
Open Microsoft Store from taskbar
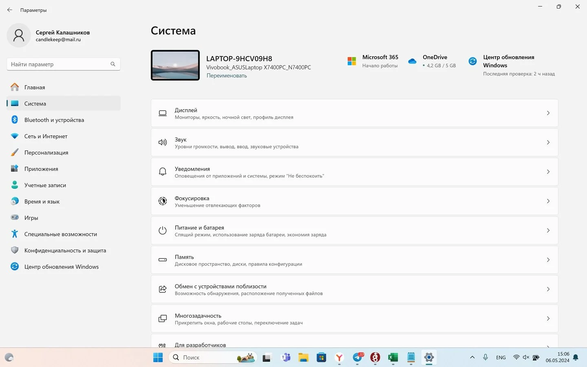click(x=321, y=358)
